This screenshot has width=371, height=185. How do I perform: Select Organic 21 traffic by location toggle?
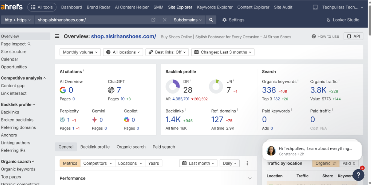326,163
